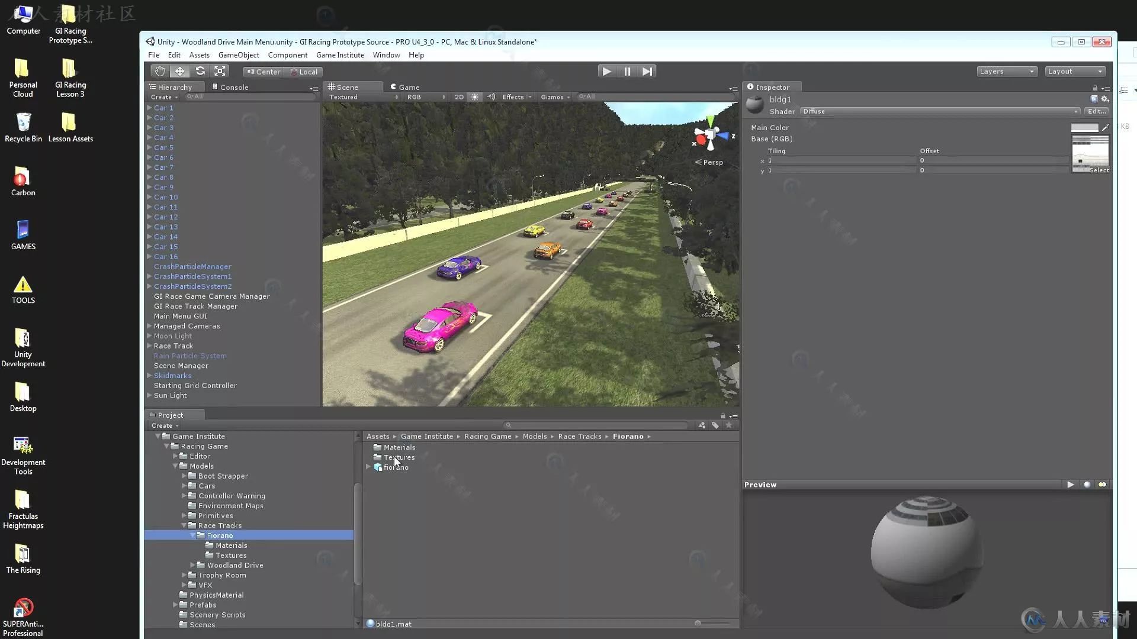Open the Effects dropdown
The image size is (1137, 639).
pos(516,97)
